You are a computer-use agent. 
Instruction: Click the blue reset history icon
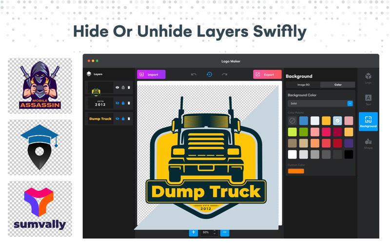209,74
